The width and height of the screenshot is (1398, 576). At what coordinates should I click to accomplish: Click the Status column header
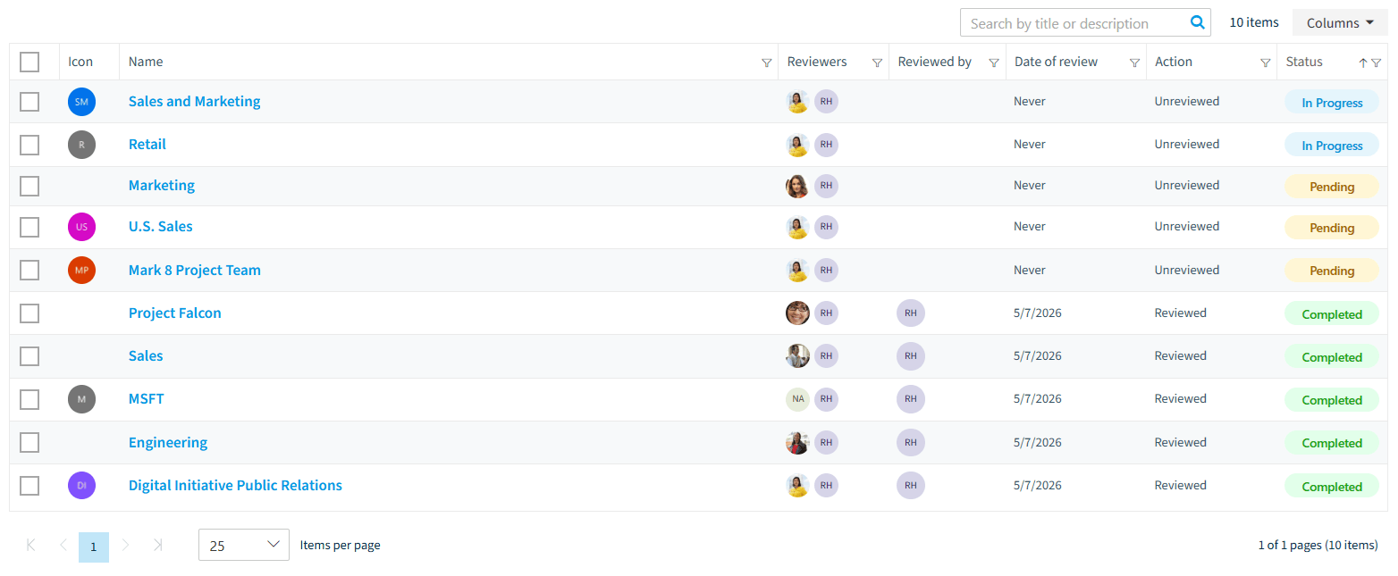click(1304, 62)
